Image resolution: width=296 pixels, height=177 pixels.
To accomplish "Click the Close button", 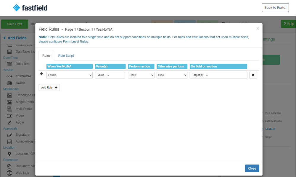I will tap(252, 168).
